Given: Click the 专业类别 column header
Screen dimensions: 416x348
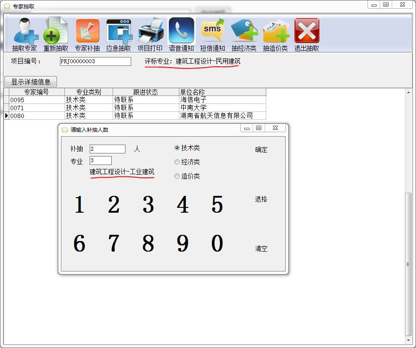Looking at the screenshot, I should (x=89, y=92).
